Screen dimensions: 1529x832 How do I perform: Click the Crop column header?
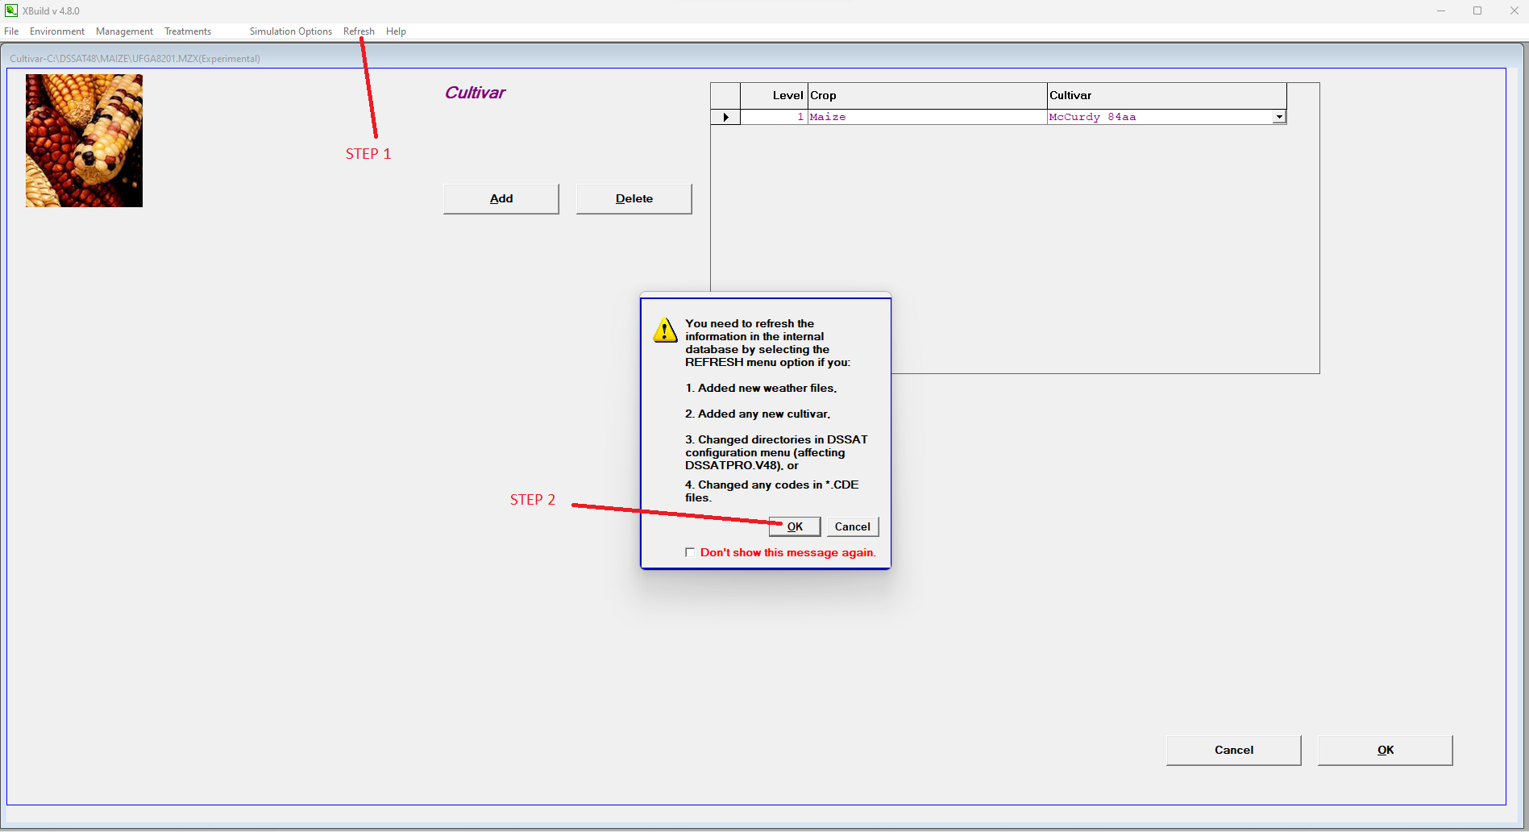(x=927, y=95)
